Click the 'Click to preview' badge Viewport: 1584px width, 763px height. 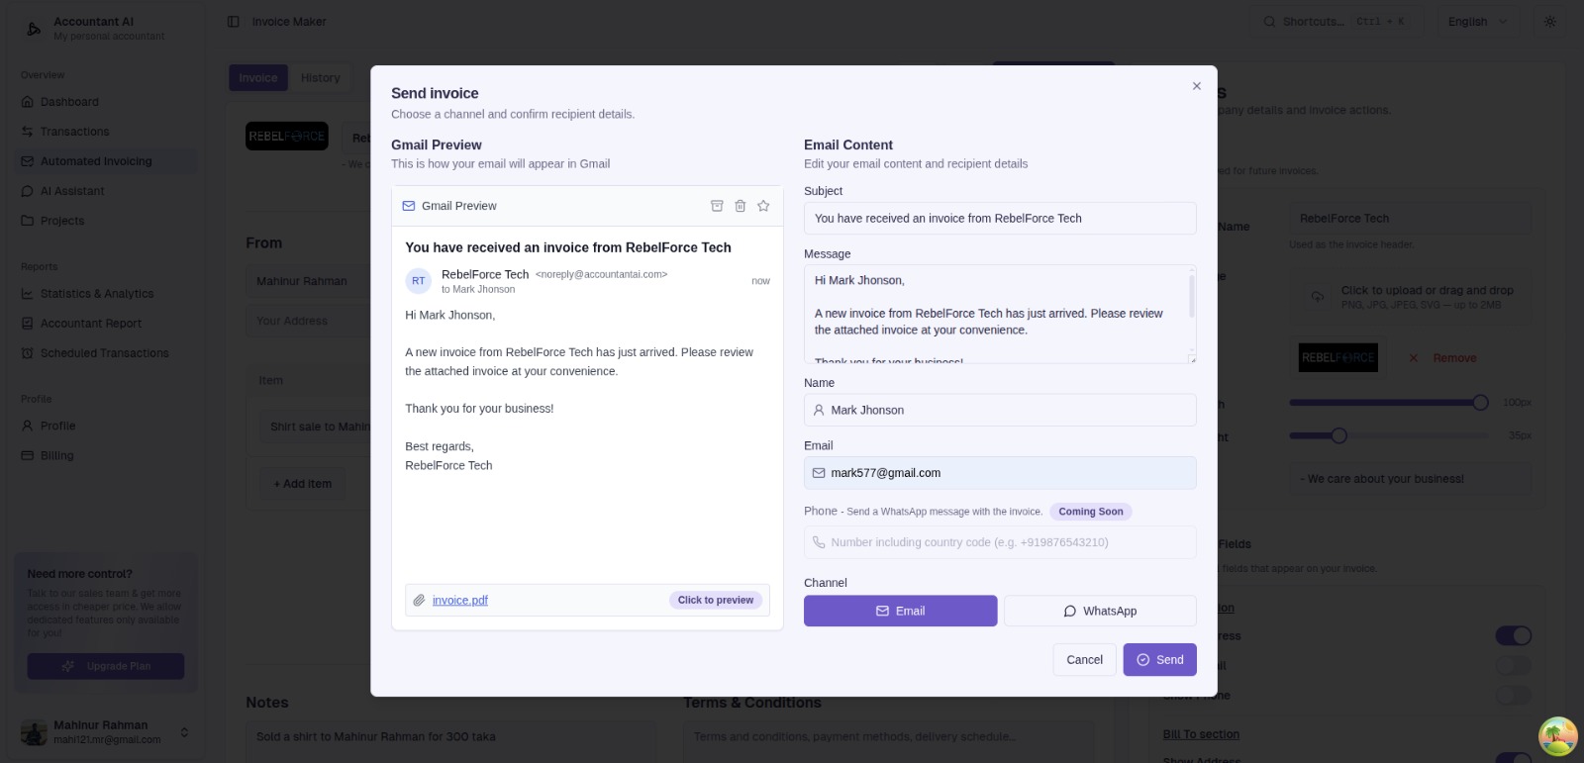coord(716,600)
